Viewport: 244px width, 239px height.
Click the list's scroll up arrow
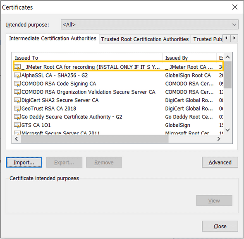[227, 57]
